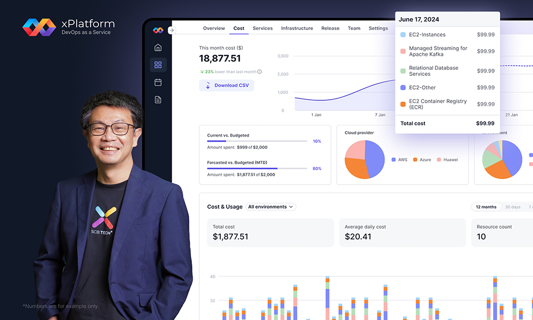Open the document report icon in sidebar
This screenshot has height=320, width=533.
[x=158, y=100]
